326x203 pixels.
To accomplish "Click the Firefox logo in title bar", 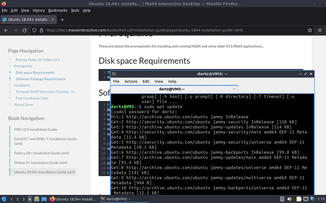I will coord(3,4).
